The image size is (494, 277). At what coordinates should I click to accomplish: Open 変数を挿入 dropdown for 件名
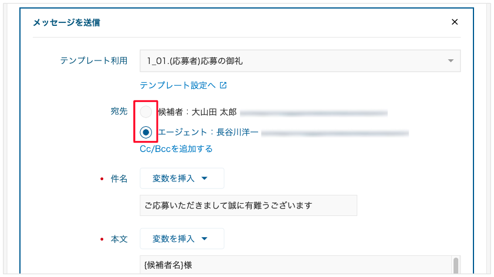pyautogui.click(x=181, y=178)
